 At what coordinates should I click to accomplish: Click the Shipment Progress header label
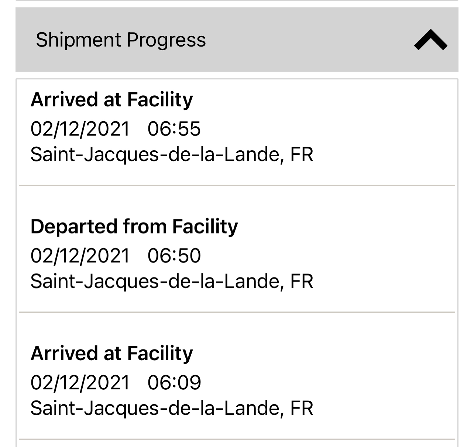[x=121, y=40]
